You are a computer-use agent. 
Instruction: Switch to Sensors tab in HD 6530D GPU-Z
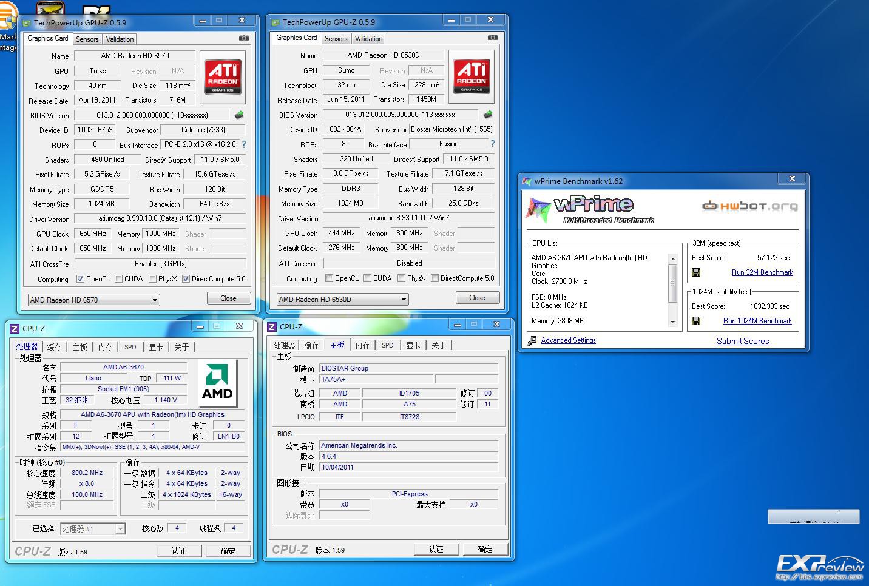coord(336,38)
